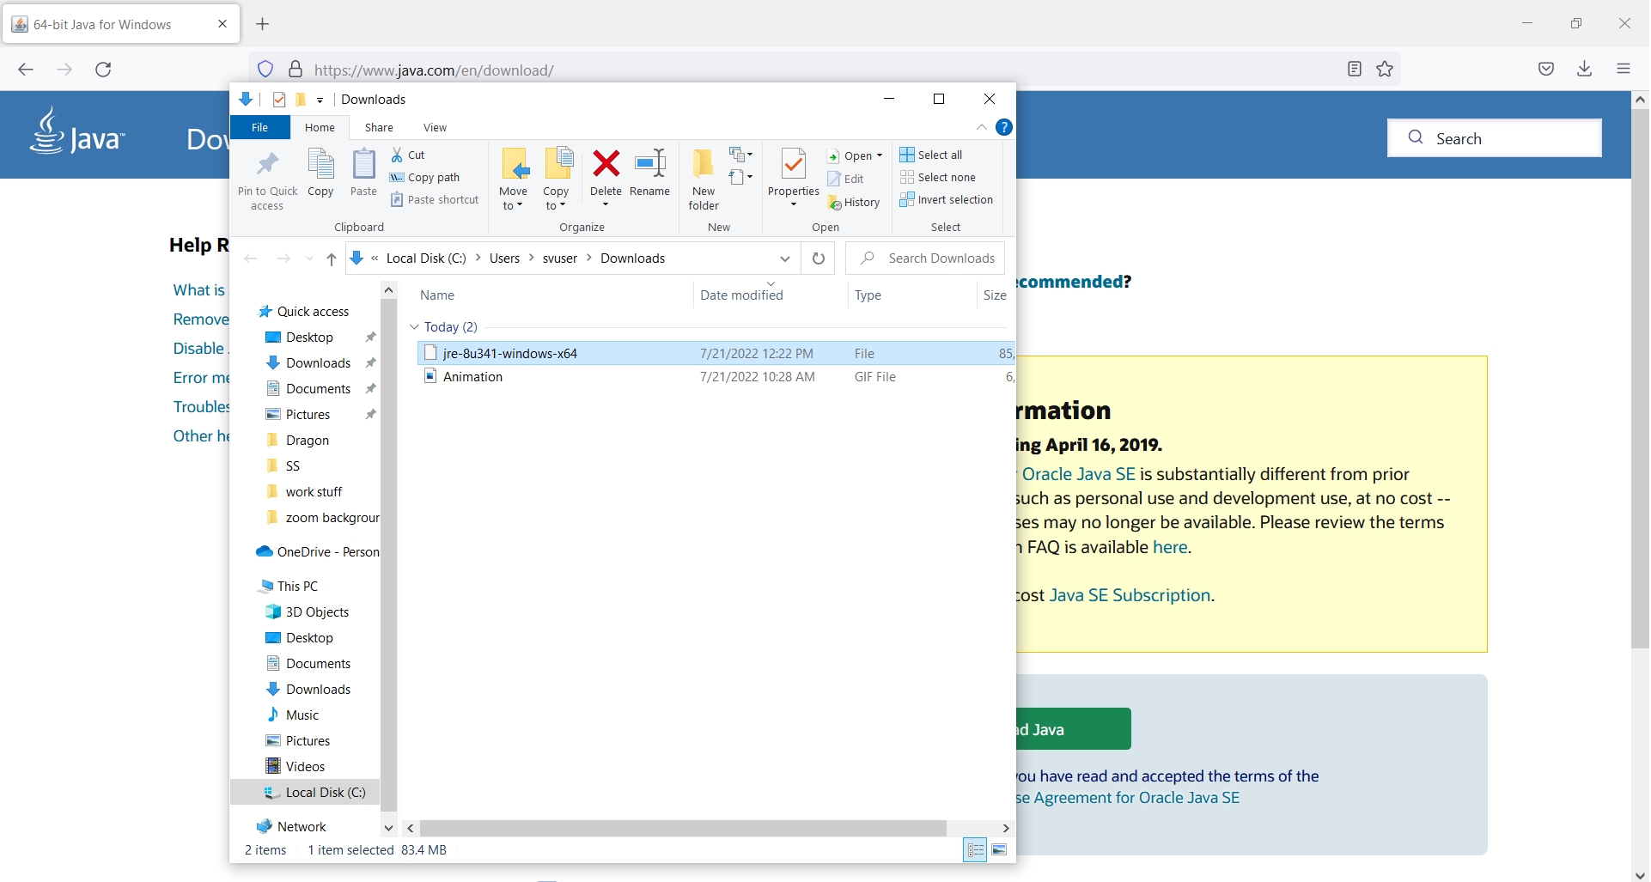
Task: Select the jre-8u341-windows-x64 file
Action: pos(716,353)
